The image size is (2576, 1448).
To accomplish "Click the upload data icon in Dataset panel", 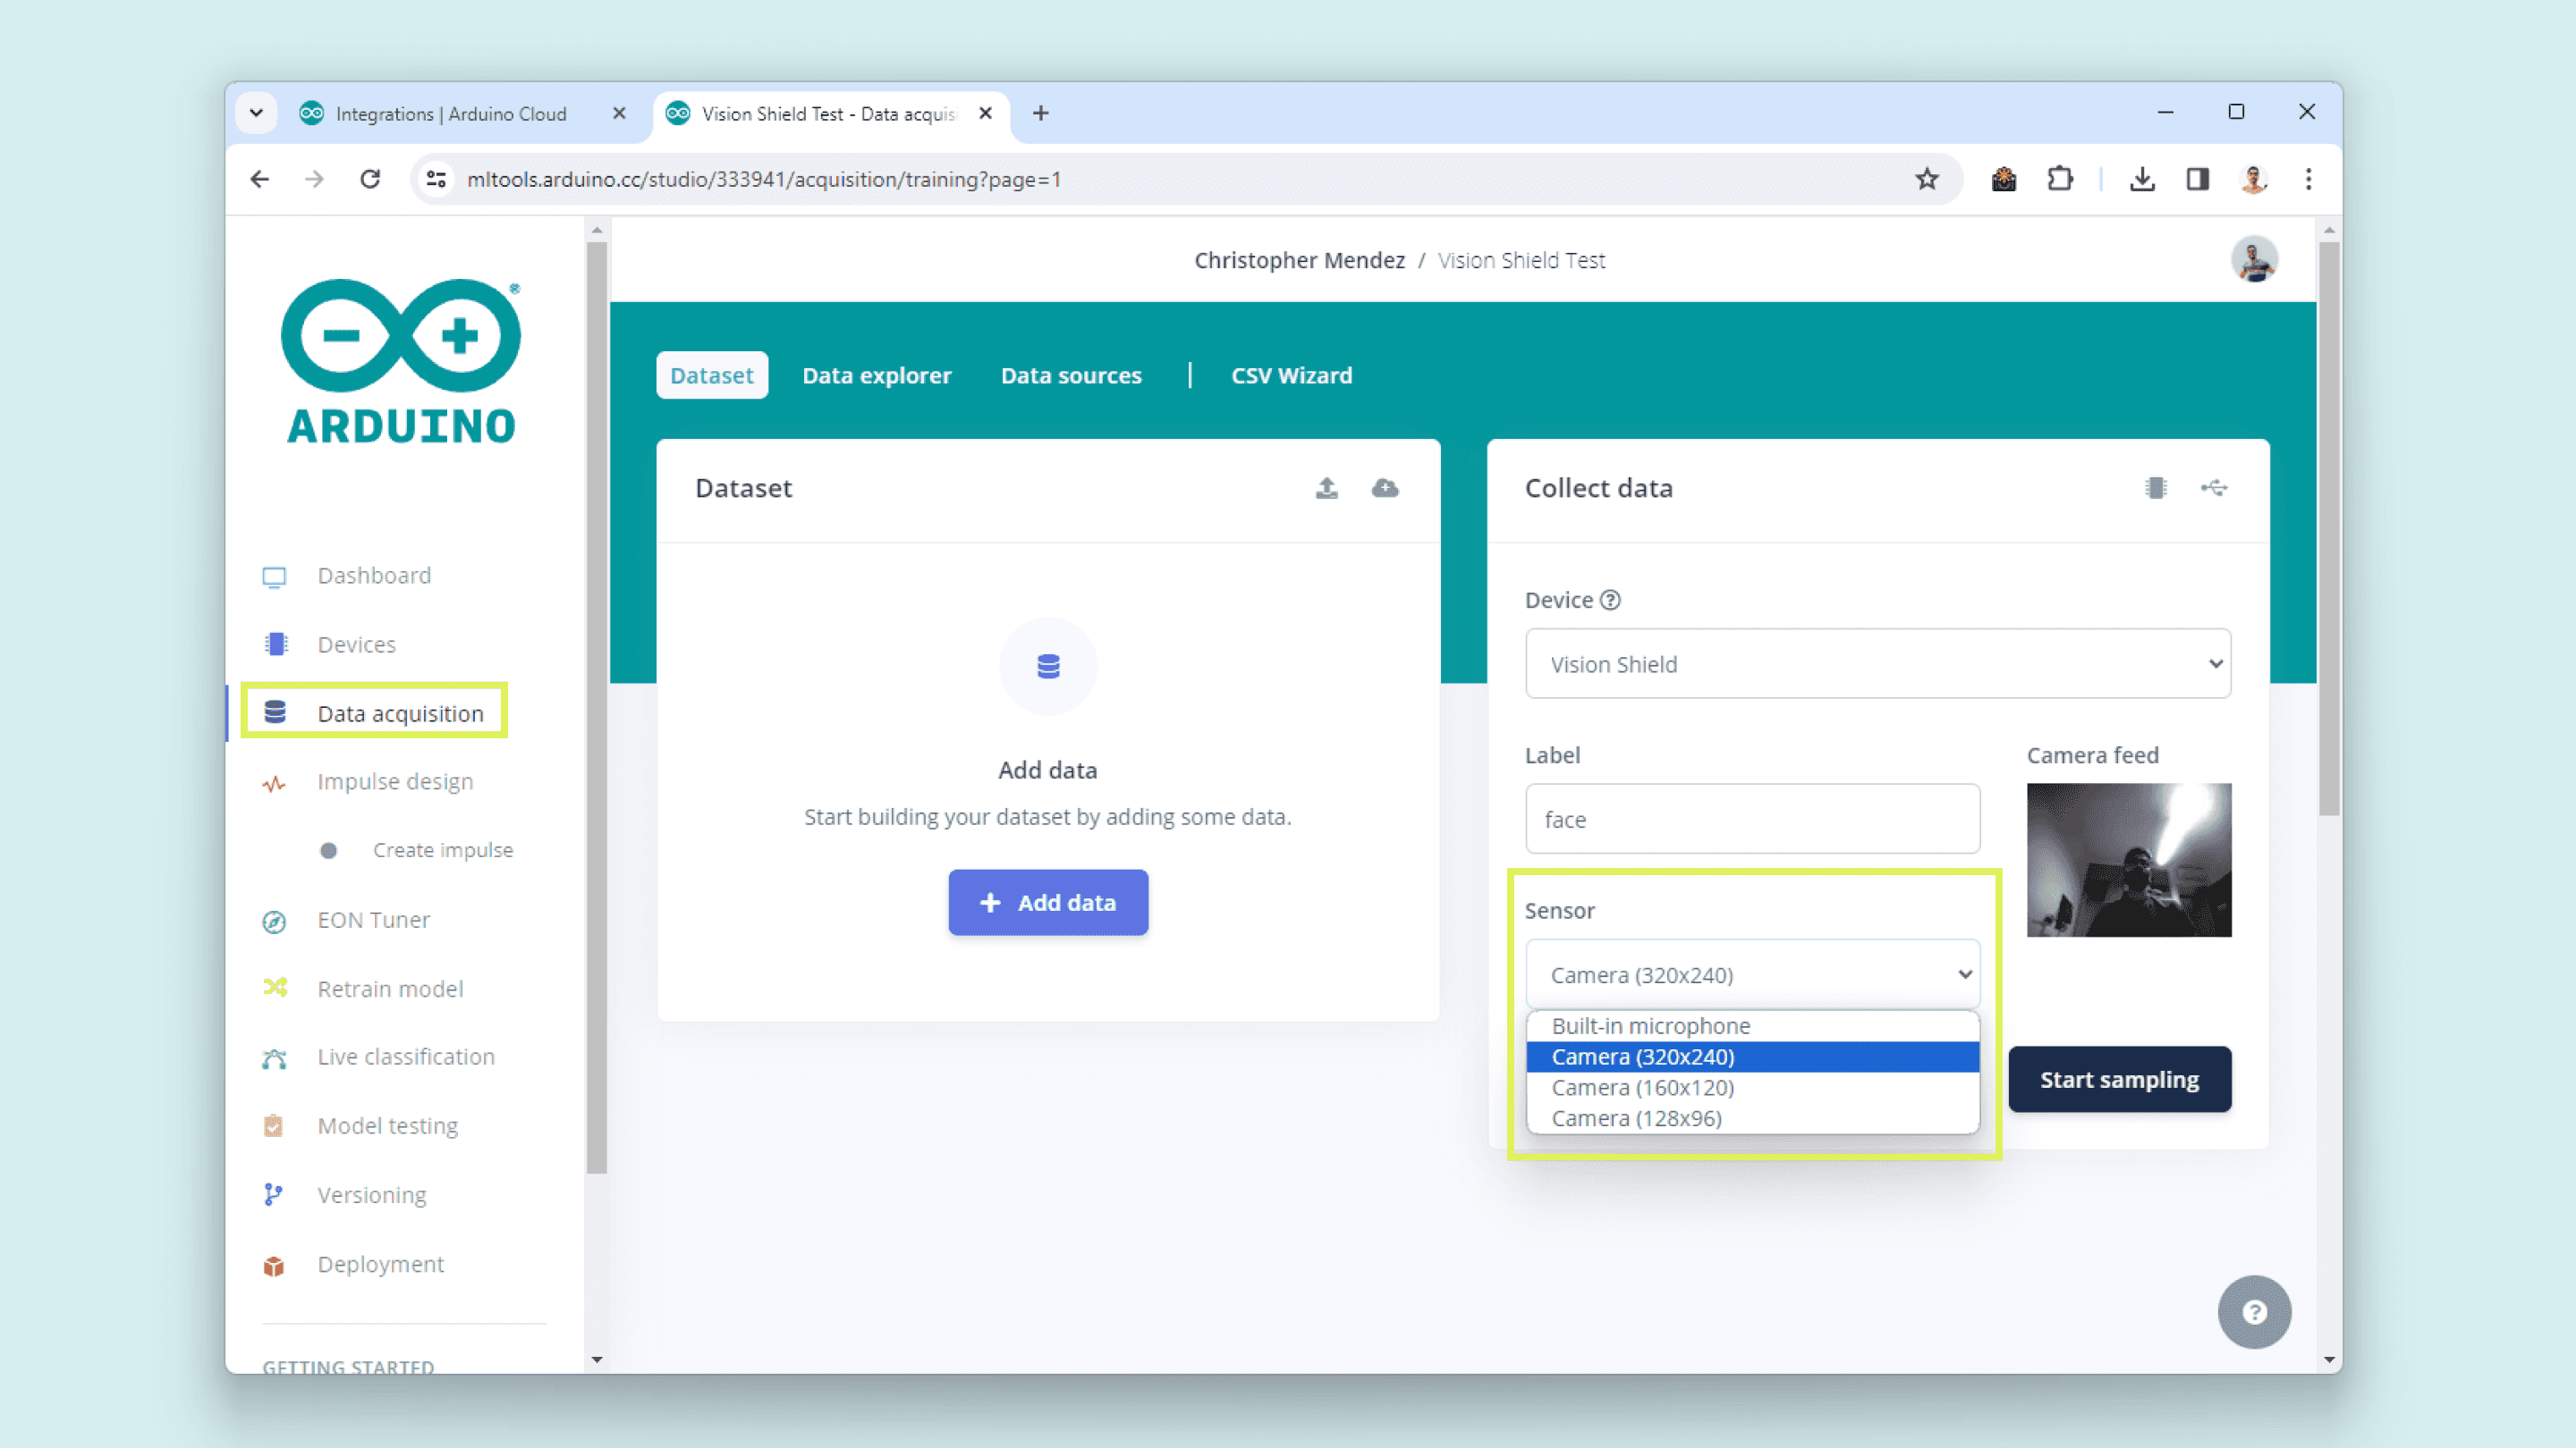I will point(1326,488).
